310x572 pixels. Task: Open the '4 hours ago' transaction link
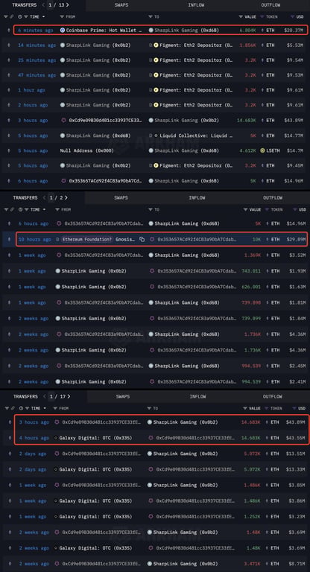[34, 438]
